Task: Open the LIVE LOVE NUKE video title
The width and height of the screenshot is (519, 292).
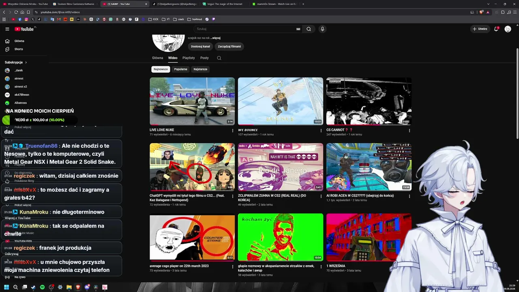Action: pos(162,130)
